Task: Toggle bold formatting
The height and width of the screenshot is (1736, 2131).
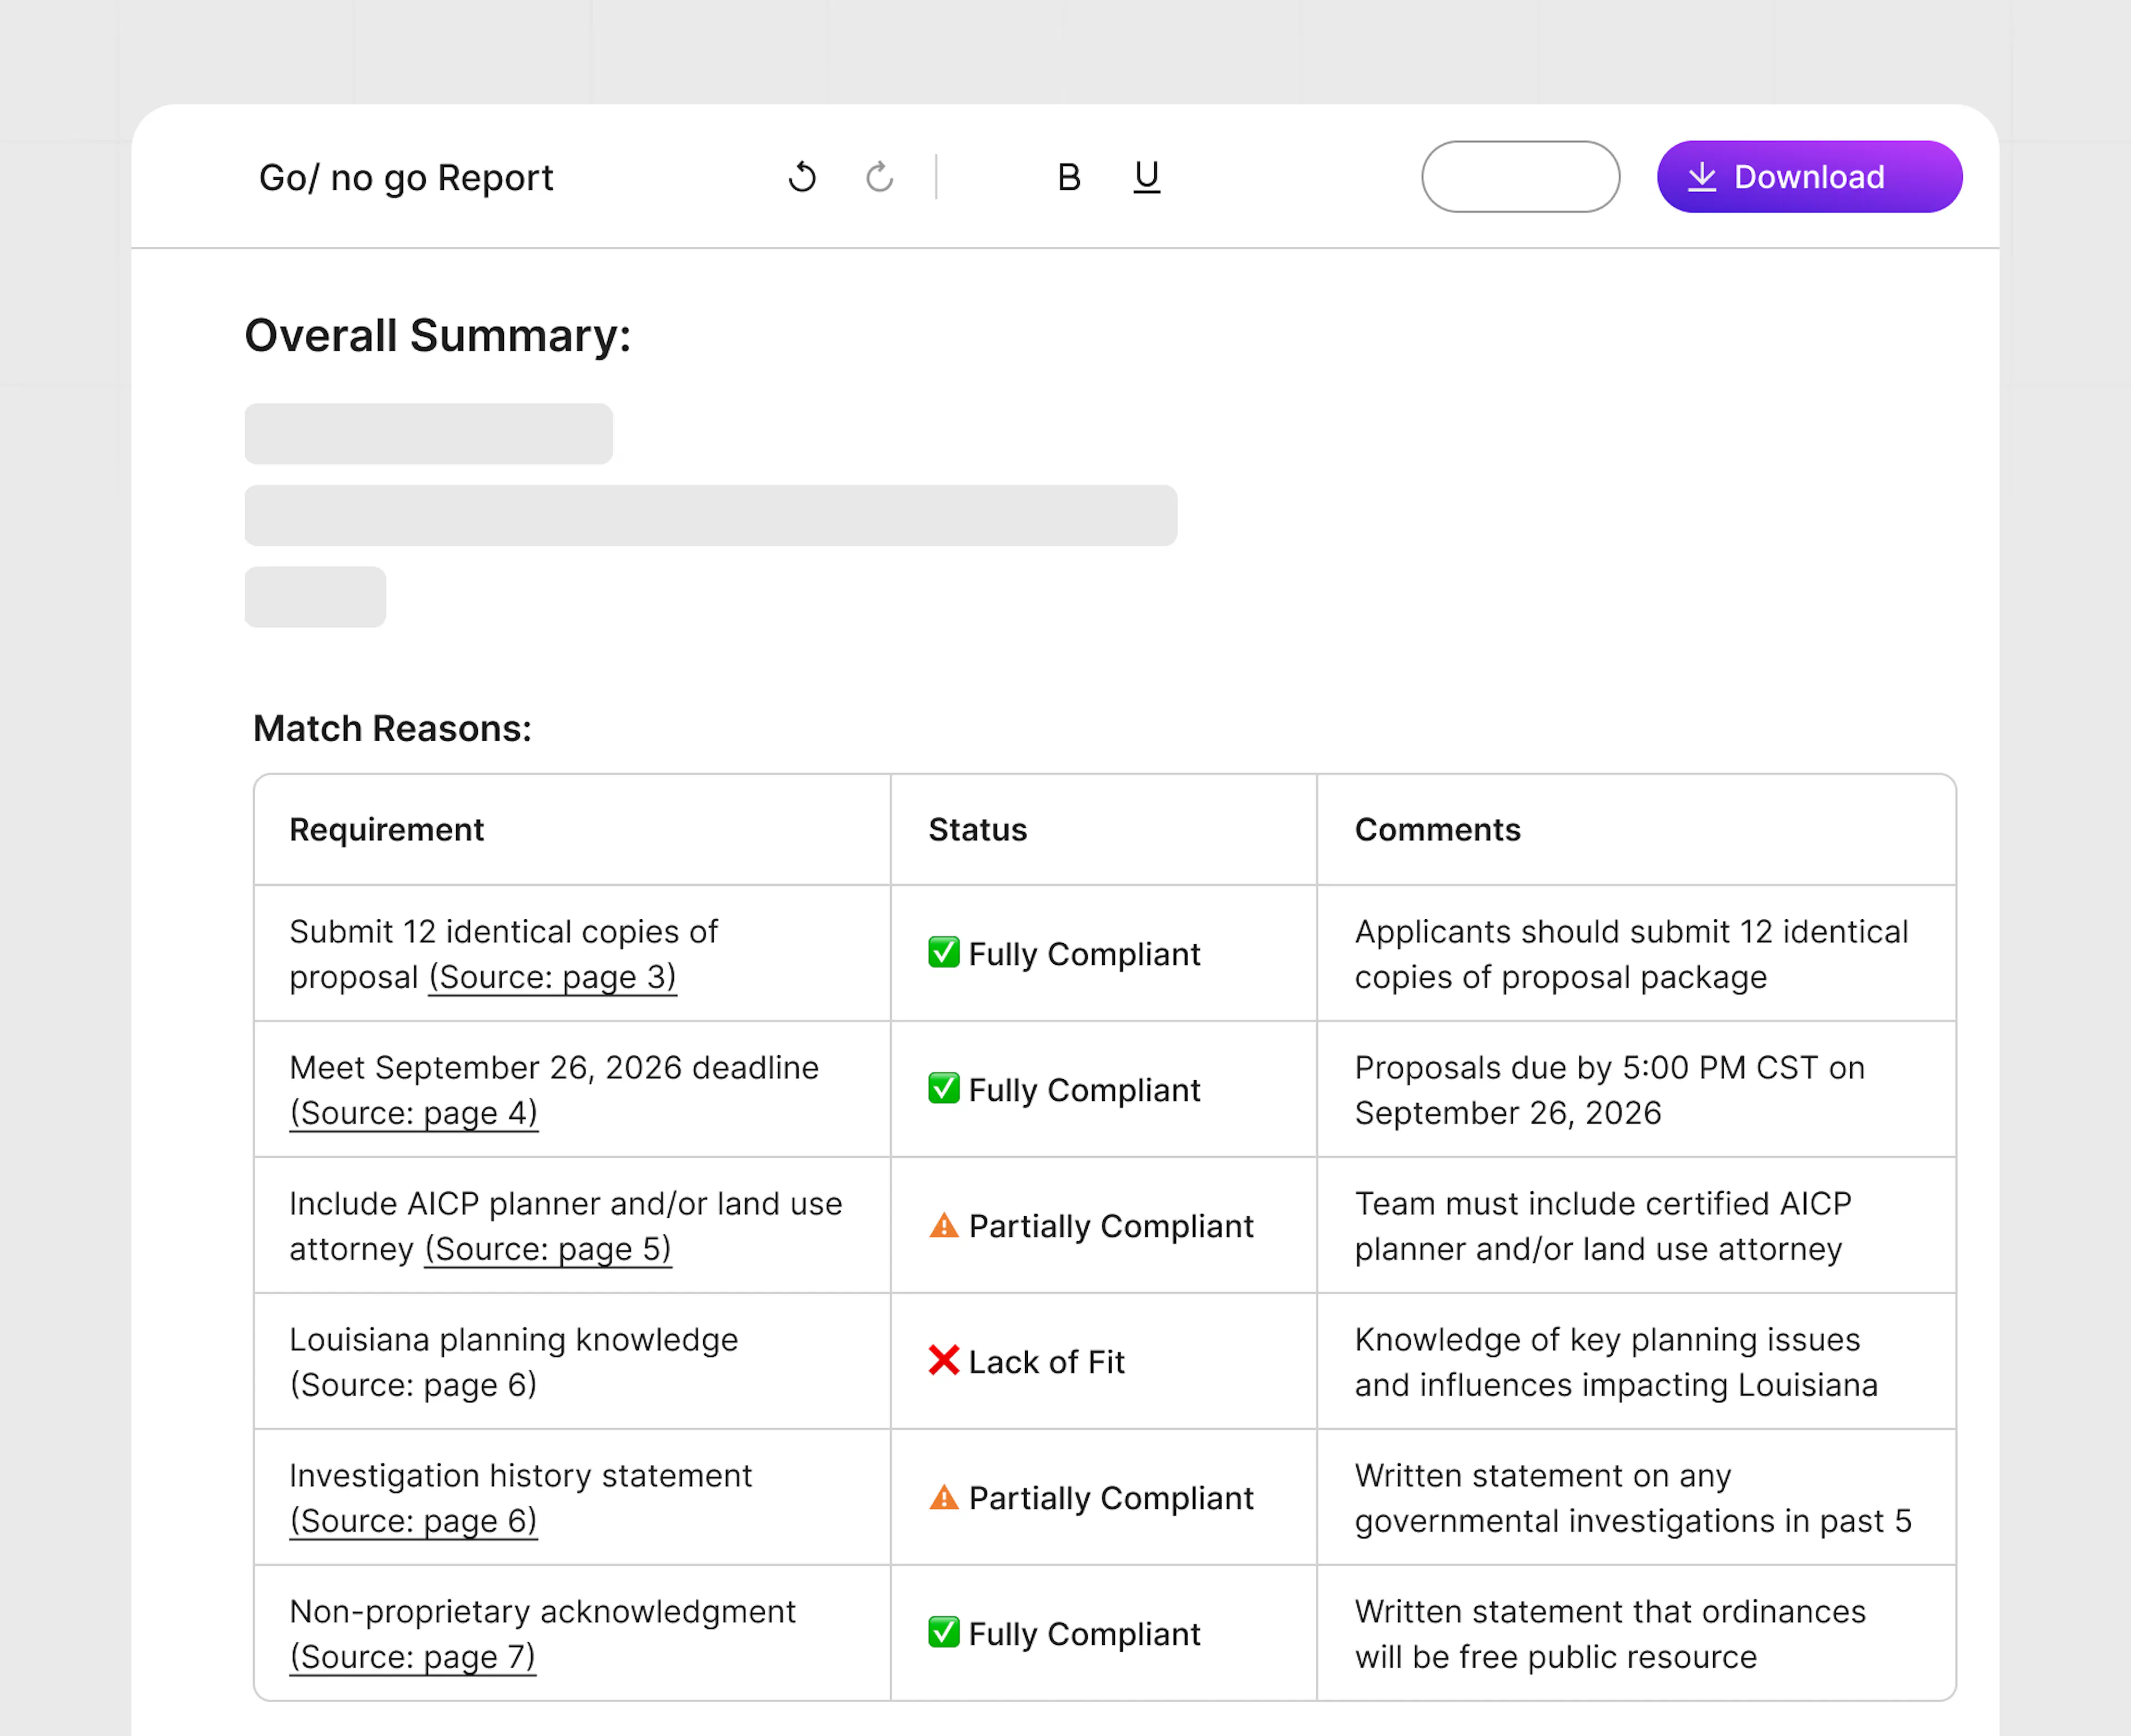Action: pos(1068,177)
